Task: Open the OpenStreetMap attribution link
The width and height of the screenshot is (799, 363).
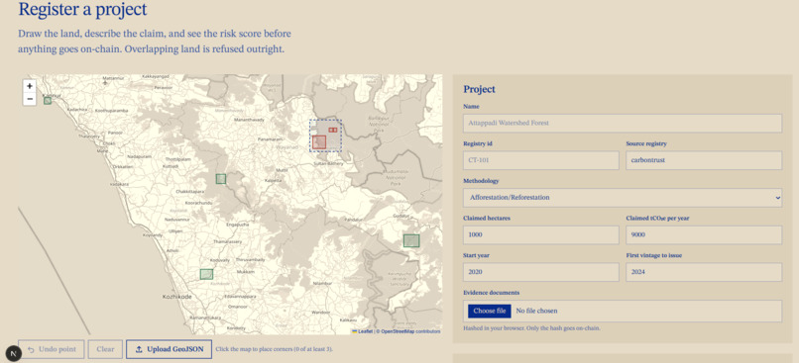Action: point(398,331)
